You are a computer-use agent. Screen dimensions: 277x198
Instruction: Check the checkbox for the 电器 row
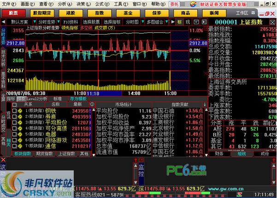[14, 134]
